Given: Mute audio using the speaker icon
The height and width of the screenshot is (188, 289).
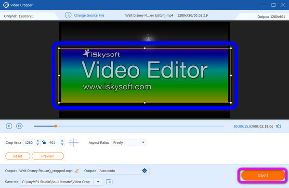Looking at the screenshot, I should [x=278, y=126].
